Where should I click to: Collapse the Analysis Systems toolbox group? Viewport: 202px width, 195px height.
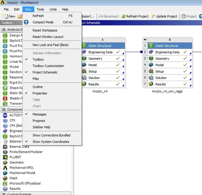tap(4, 30)
